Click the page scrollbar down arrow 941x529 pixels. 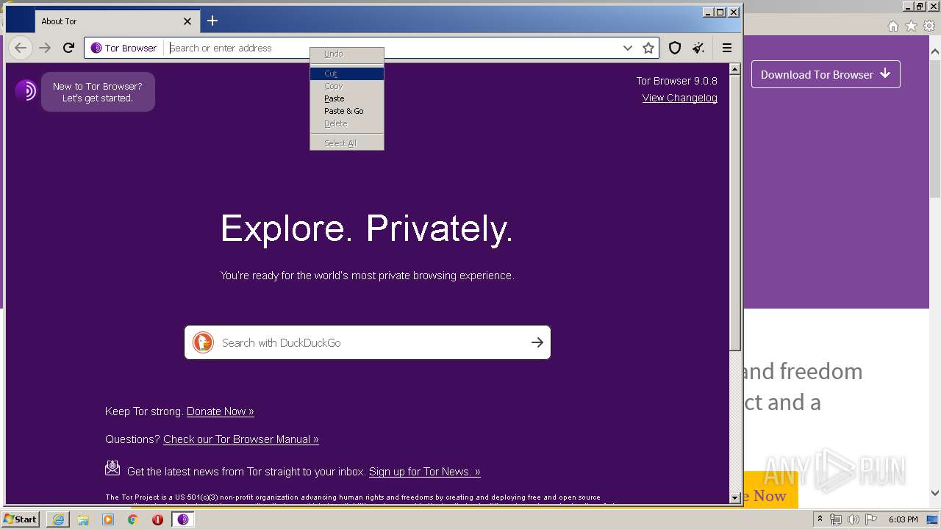734,498
